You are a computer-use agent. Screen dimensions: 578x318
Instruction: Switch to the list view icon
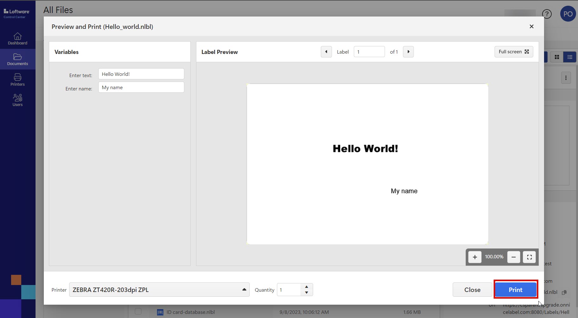[570, 57]
